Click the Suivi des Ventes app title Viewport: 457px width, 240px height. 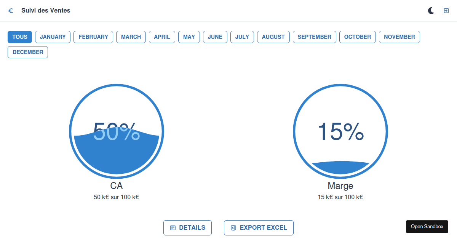tap(46, 11)
